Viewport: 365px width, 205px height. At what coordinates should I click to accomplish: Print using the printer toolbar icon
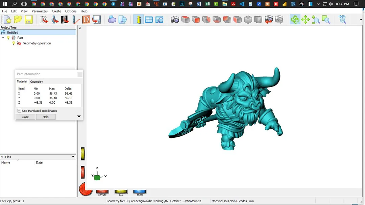[112, 20]
